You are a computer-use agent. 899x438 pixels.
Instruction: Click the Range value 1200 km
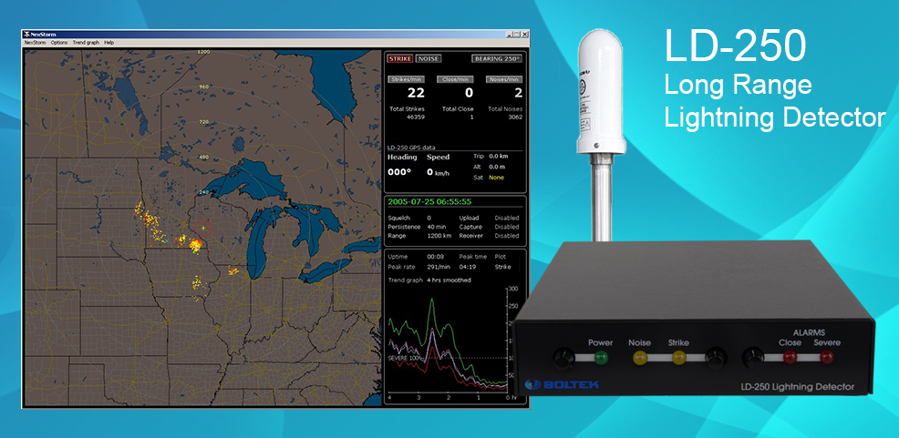[x=438, y=235]
